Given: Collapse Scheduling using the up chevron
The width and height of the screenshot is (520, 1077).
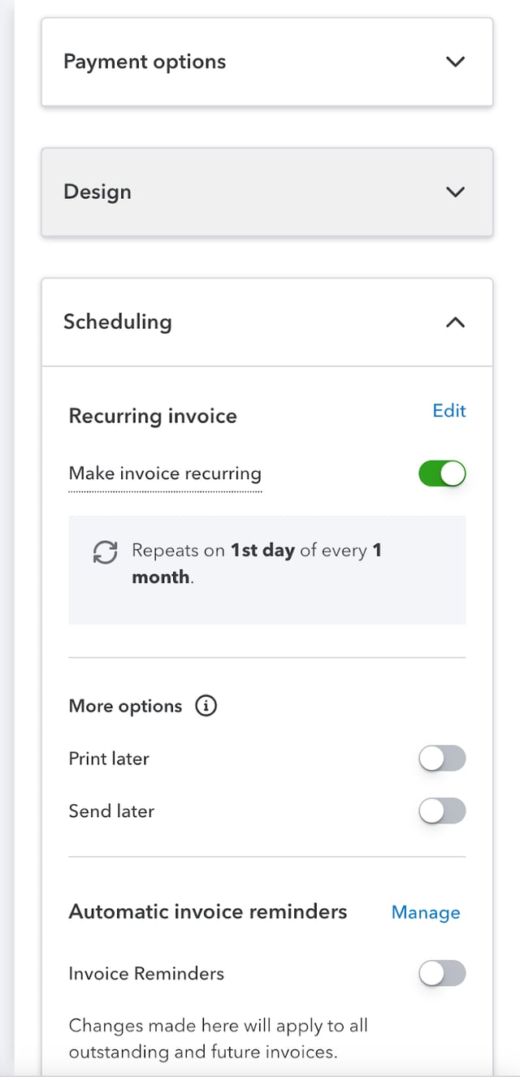Looking at the screenshot, I should [456, 322].
